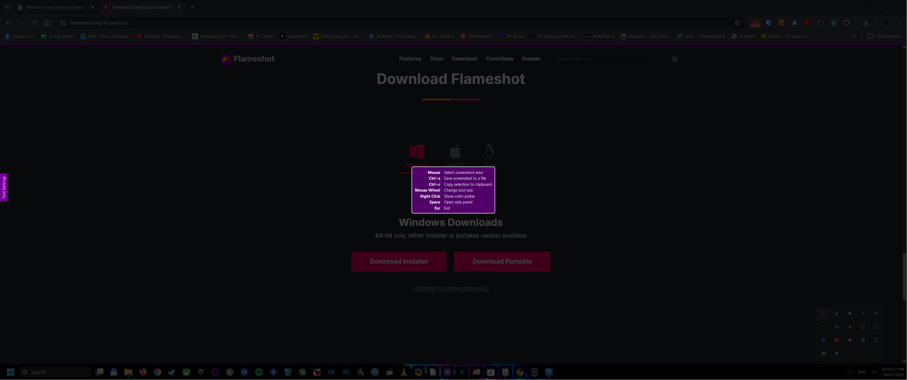Click the Windows Security shield tray icon

863,340
